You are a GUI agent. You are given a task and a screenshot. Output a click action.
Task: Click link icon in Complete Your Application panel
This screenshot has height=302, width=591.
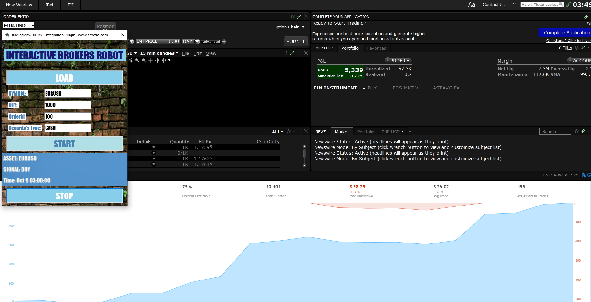(x=587, y=16)
